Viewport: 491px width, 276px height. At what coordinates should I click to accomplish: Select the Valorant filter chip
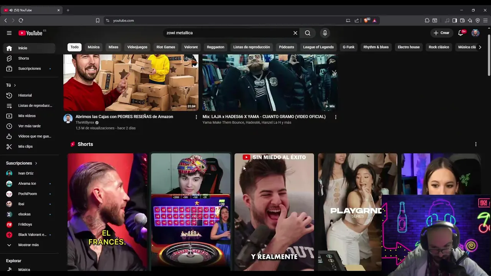click(x=191, y=47)
